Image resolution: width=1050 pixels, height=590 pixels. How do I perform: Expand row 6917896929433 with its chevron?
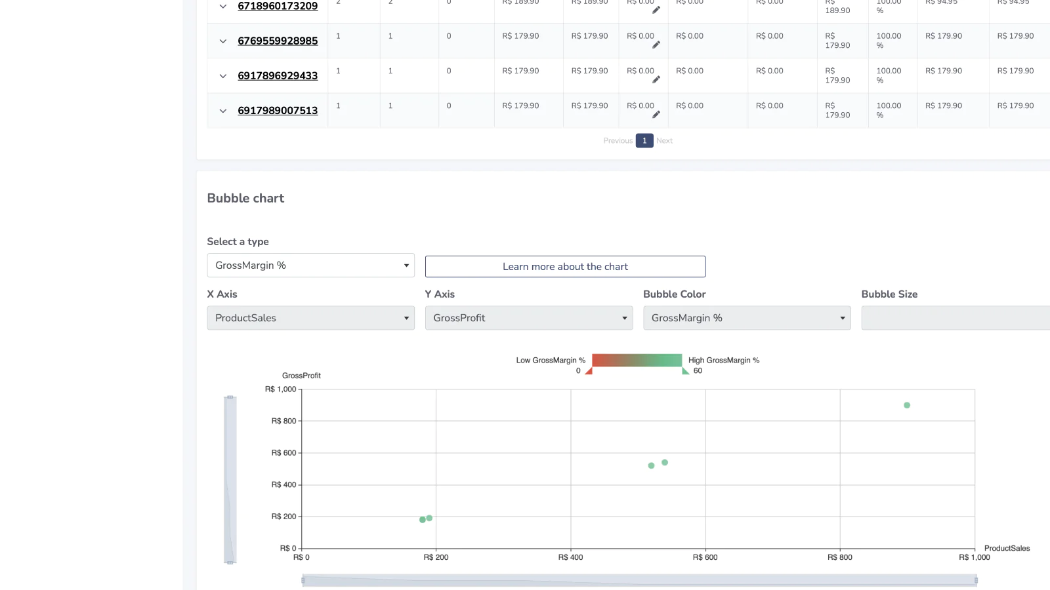(x=223, y=76)
